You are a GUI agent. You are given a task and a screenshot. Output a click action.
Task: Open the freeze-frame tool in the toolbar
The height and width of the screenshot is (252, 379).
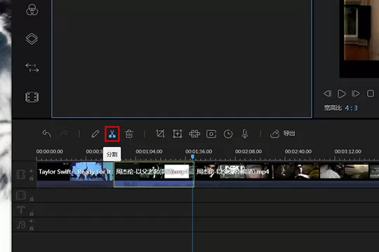click(x=211, y=134)
